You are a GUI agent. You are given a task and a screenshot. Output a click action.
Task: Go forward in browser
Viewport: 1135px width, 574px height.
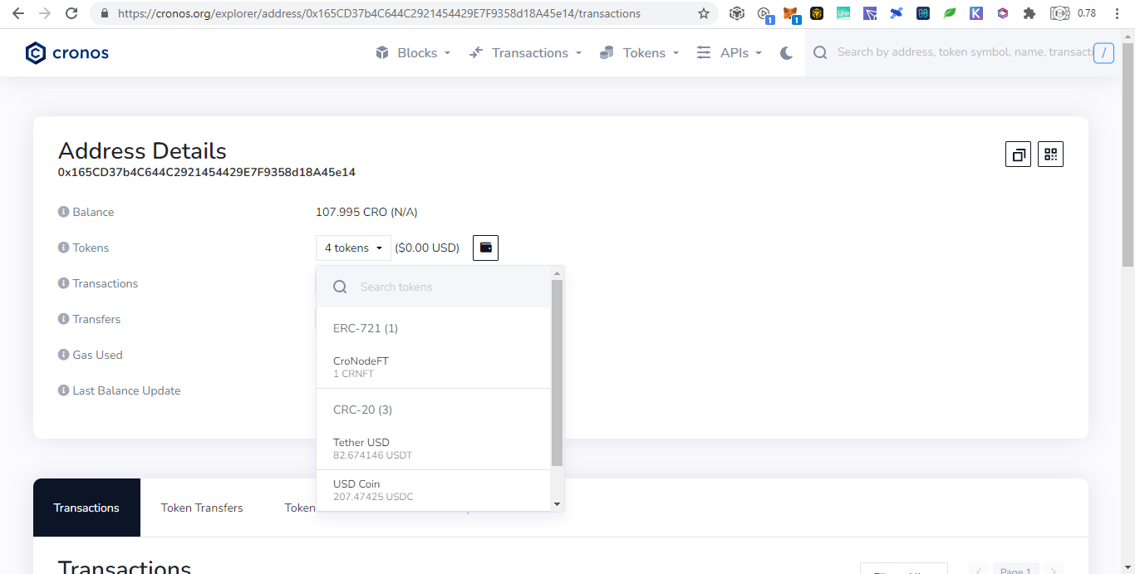45,13
